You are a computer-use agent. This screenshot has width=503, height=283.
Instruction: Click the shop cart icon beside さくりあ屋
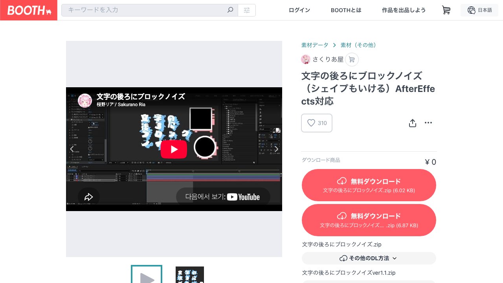point(352,59)
